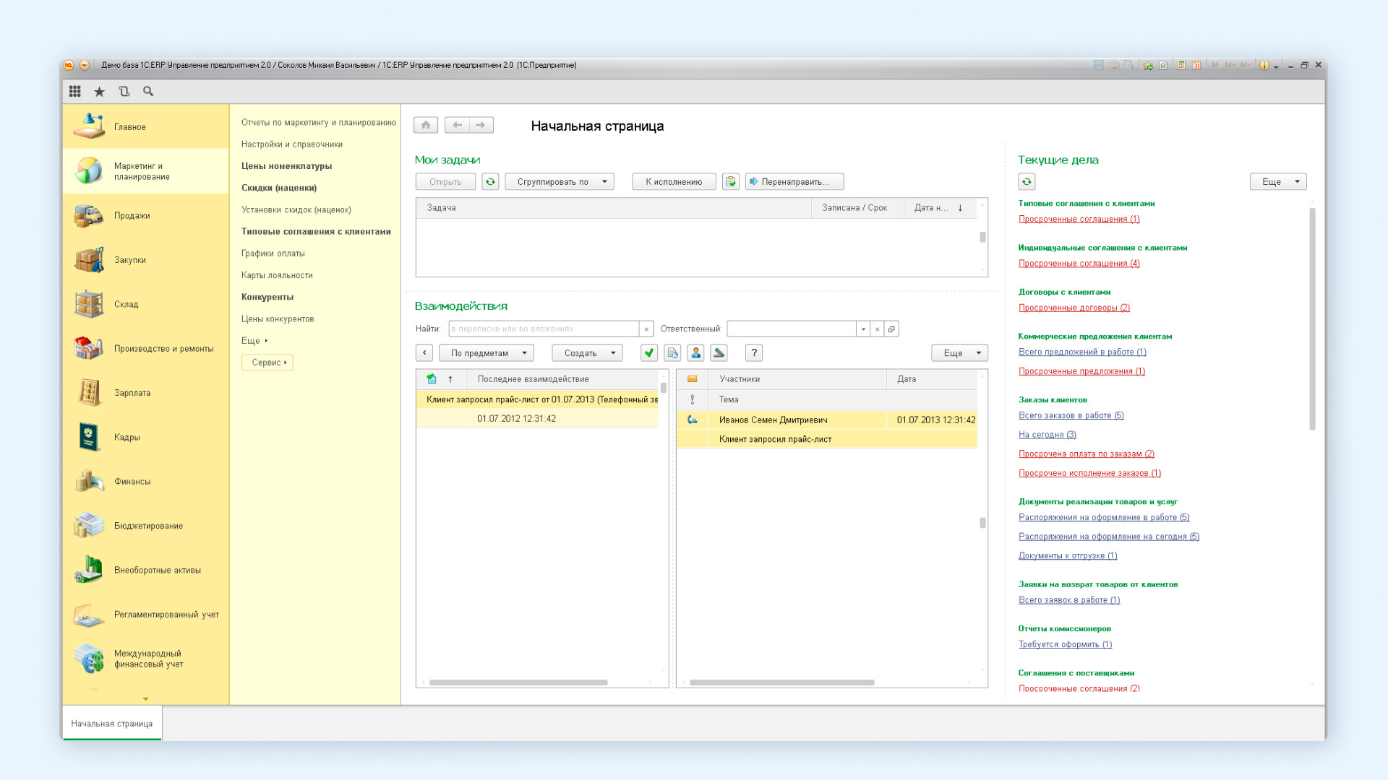Click the Открыть button

pos(445,182)
